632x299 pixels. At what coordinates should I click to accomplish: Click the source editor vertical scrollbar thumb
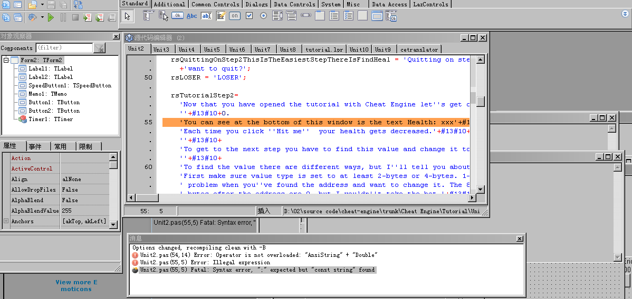pos(480,101)
